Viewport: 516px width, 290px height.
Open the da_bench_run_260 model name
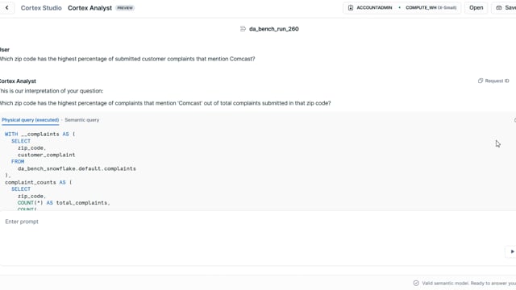tap(274, 29)
